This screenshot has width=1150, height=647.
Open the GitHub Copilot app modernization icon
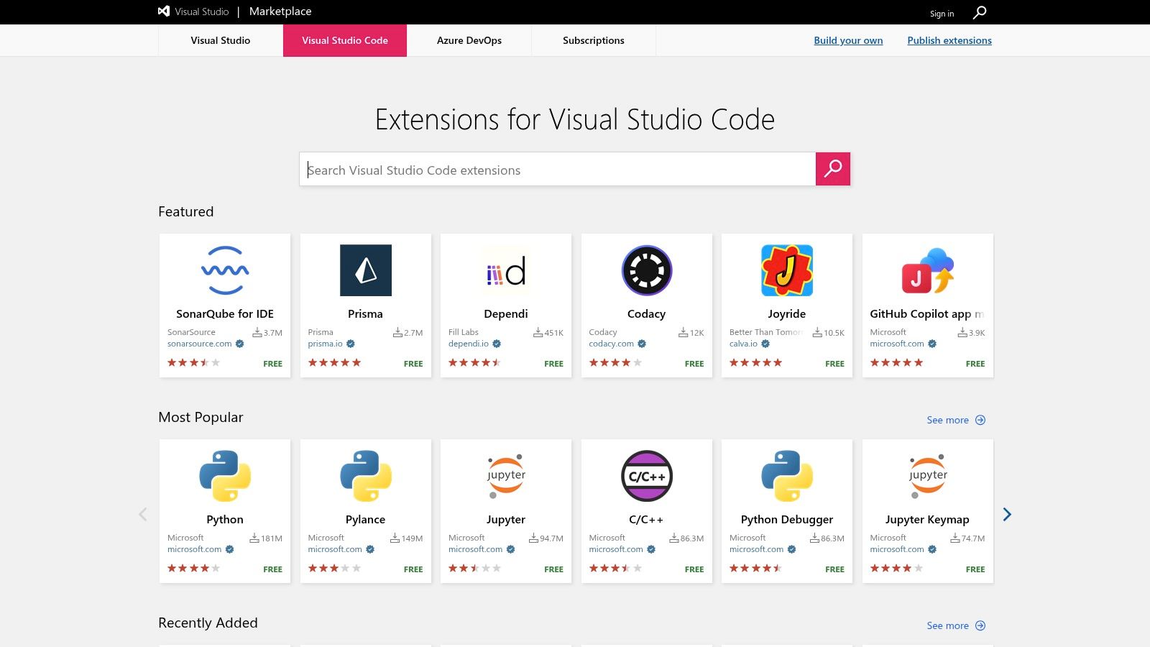point(928,270)
